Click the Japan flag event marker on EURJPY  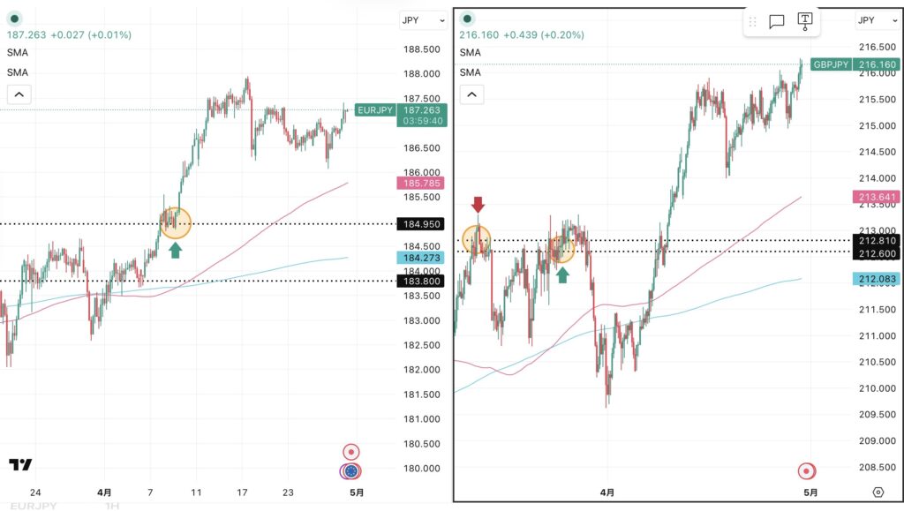351,470
